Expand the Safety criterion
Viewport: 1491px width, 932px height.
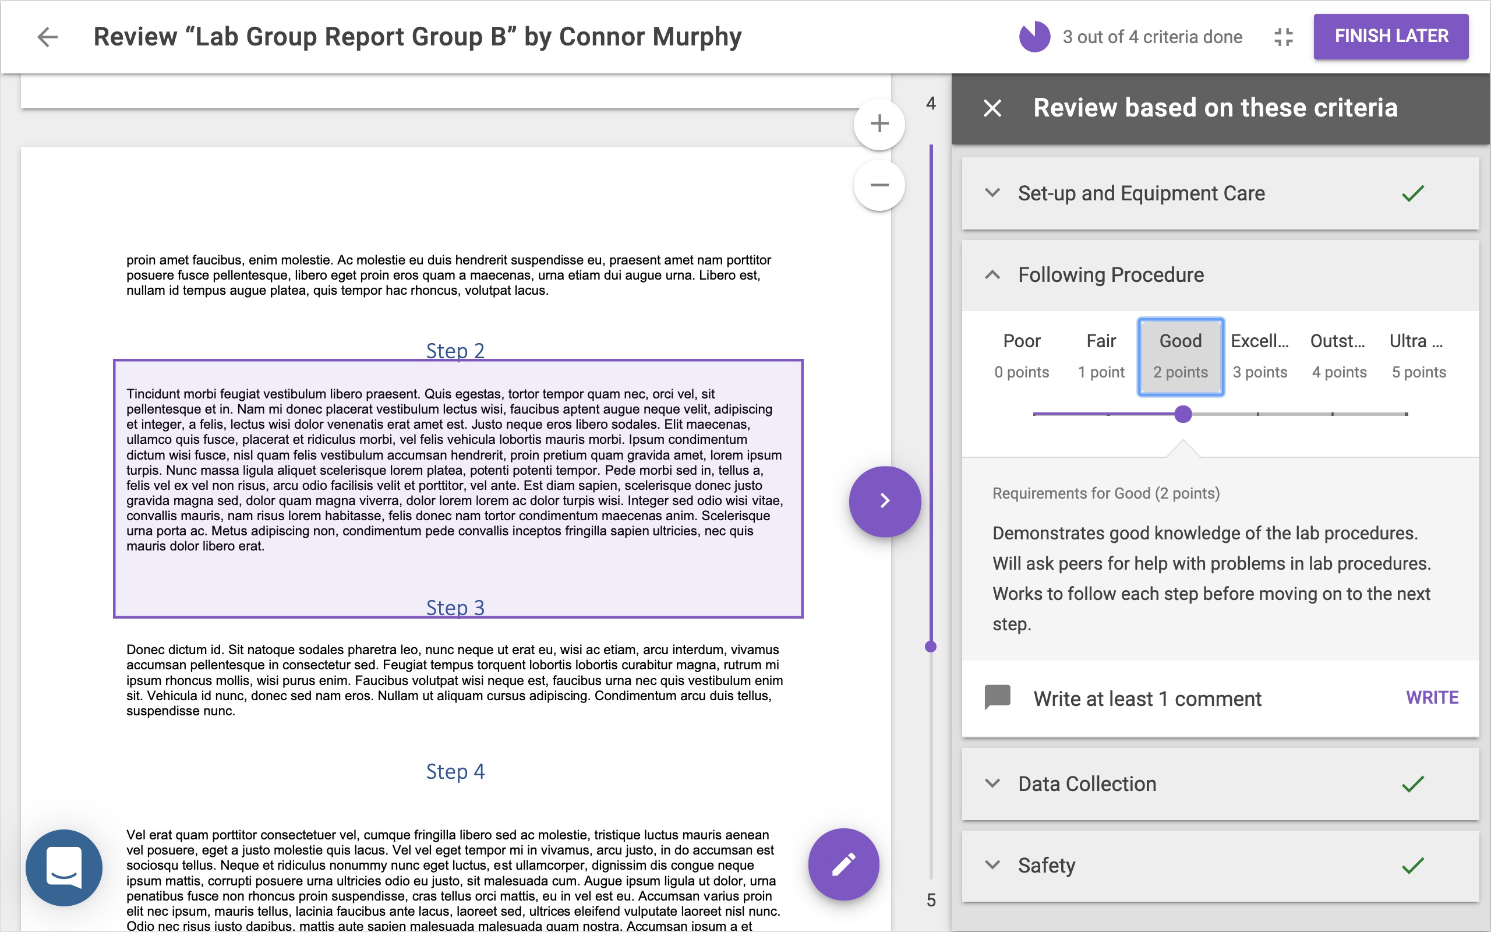(x=1046, y=866)
